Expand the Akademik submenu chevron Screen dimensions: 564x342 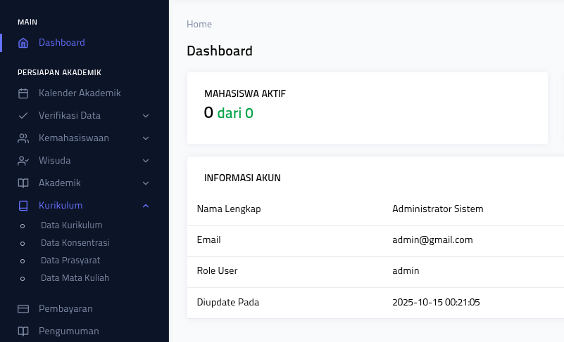(146, 183)
